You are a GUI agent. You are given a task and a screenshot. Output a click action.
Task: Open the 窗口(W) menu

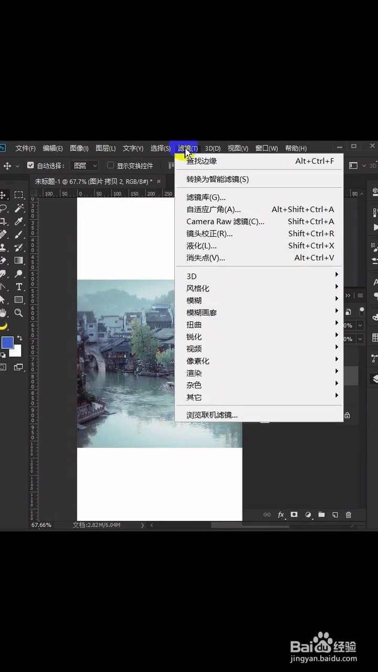[x=267, y=149]
